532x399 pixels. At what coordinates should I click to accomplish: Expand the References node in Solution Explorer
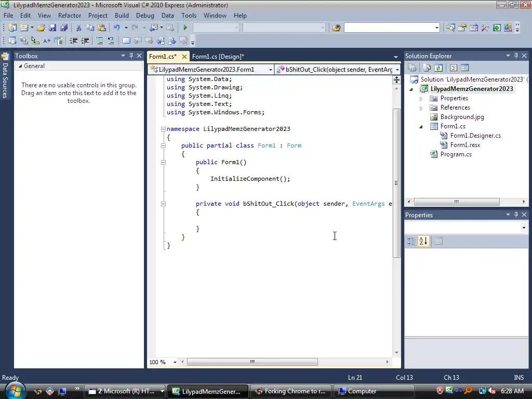click(421, 108)
